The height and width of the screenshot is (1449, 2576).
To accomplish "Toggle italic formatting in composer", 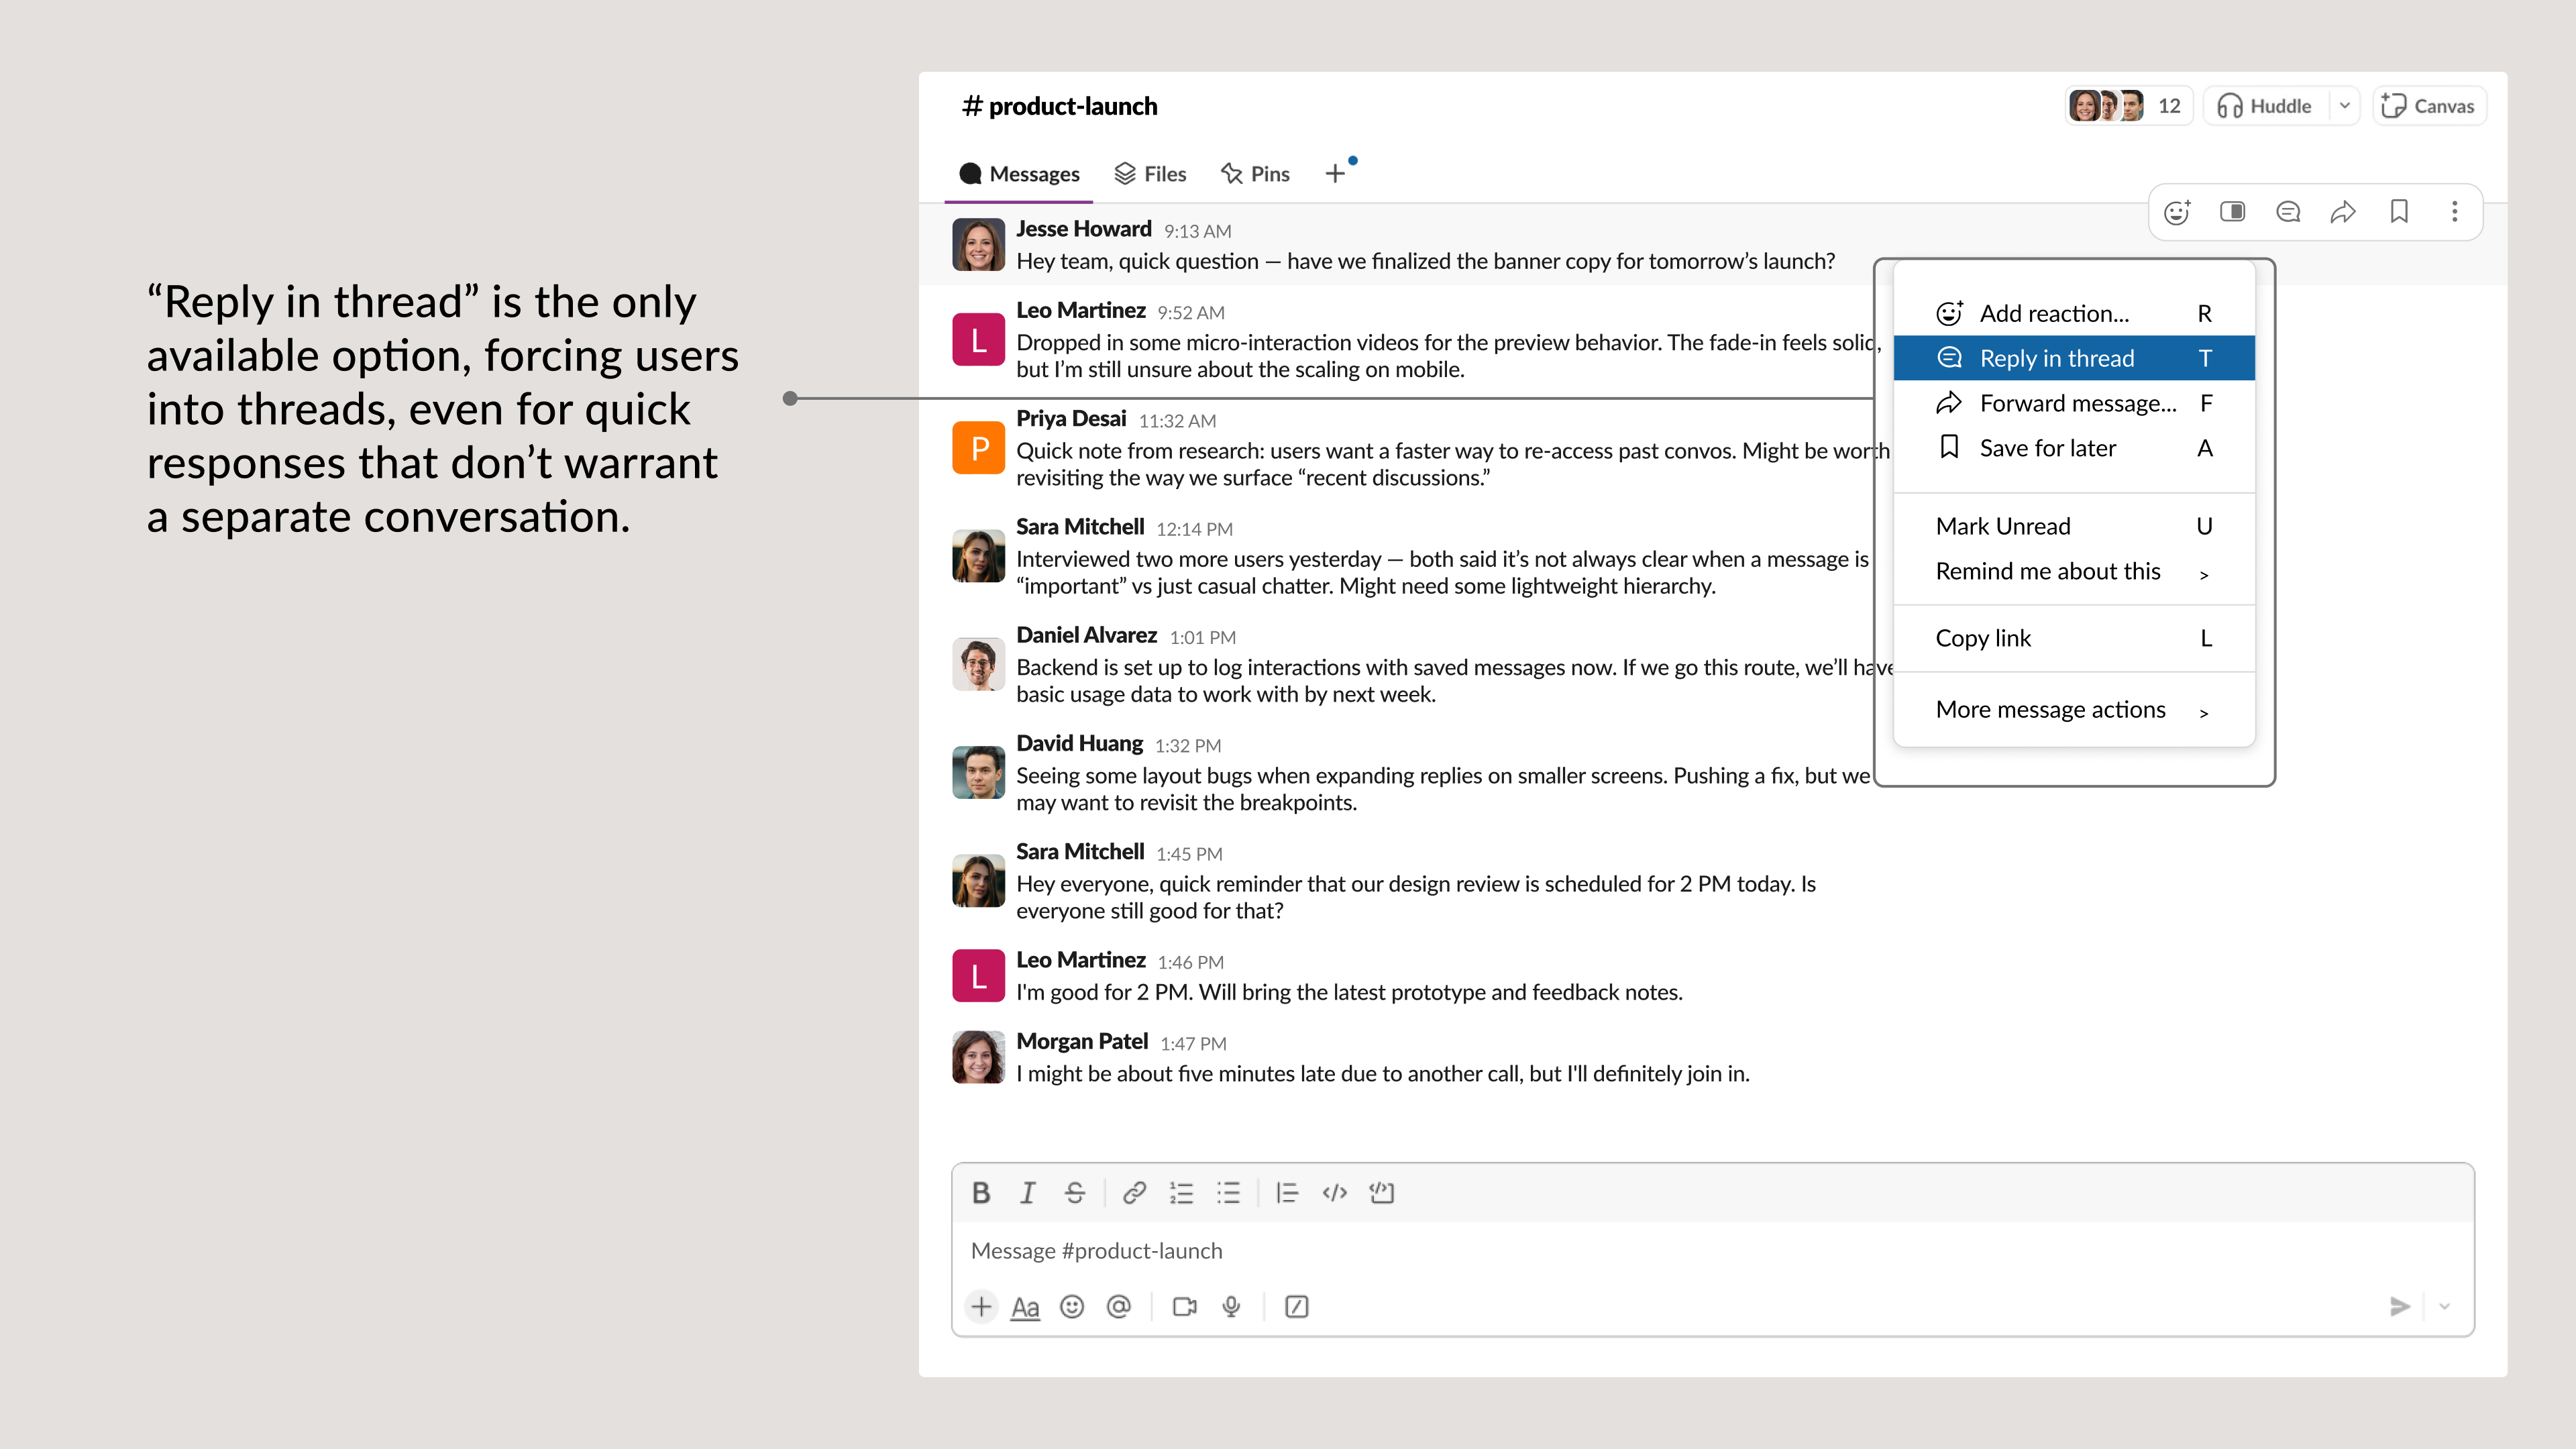I will pyautogui.click(x=1027, y=1192).
